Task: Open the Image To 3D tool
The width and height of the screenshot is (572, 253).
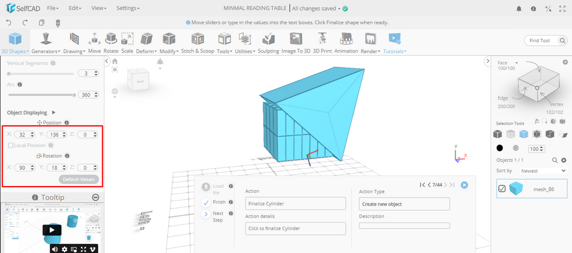Action: click(x=295, y=42)
